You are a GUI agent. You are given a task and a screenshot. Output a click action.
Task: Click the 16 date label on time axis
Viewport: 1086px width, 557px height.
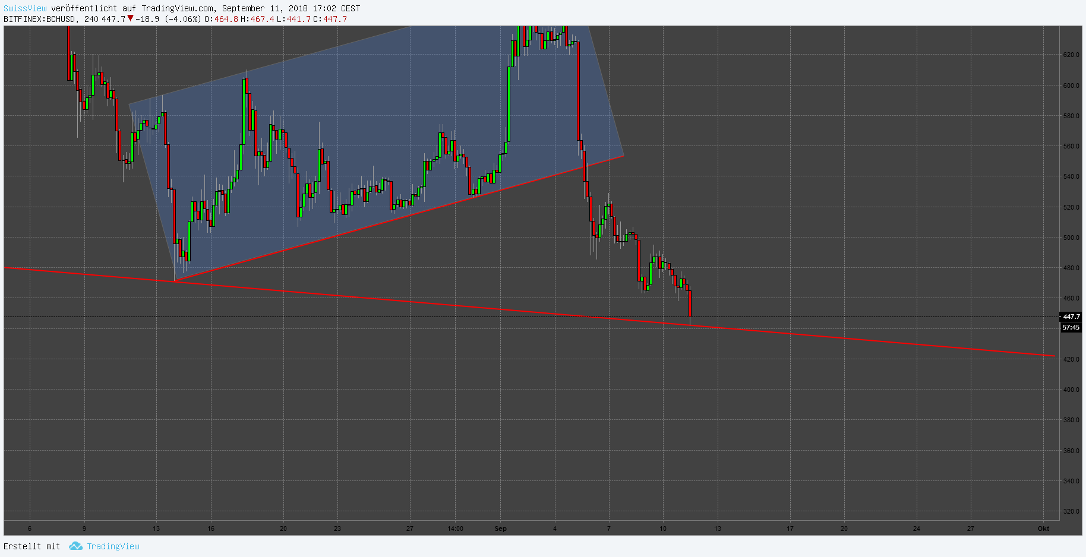pos(211,528)
